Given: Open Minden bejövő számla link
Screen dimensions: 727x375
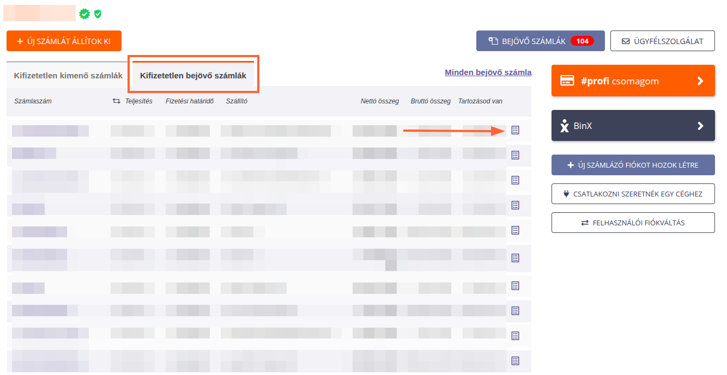Looking at the screenshot, I should coord(488,72).
